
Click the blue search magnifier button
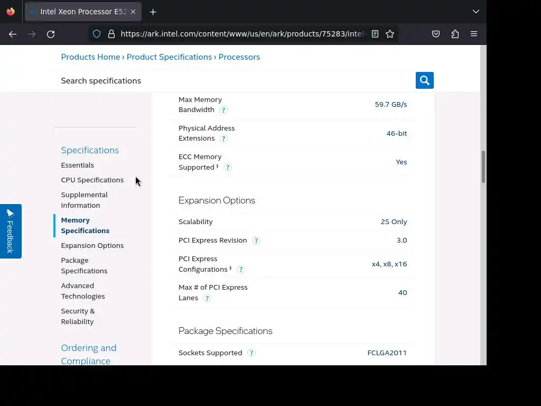pos(424,80)
